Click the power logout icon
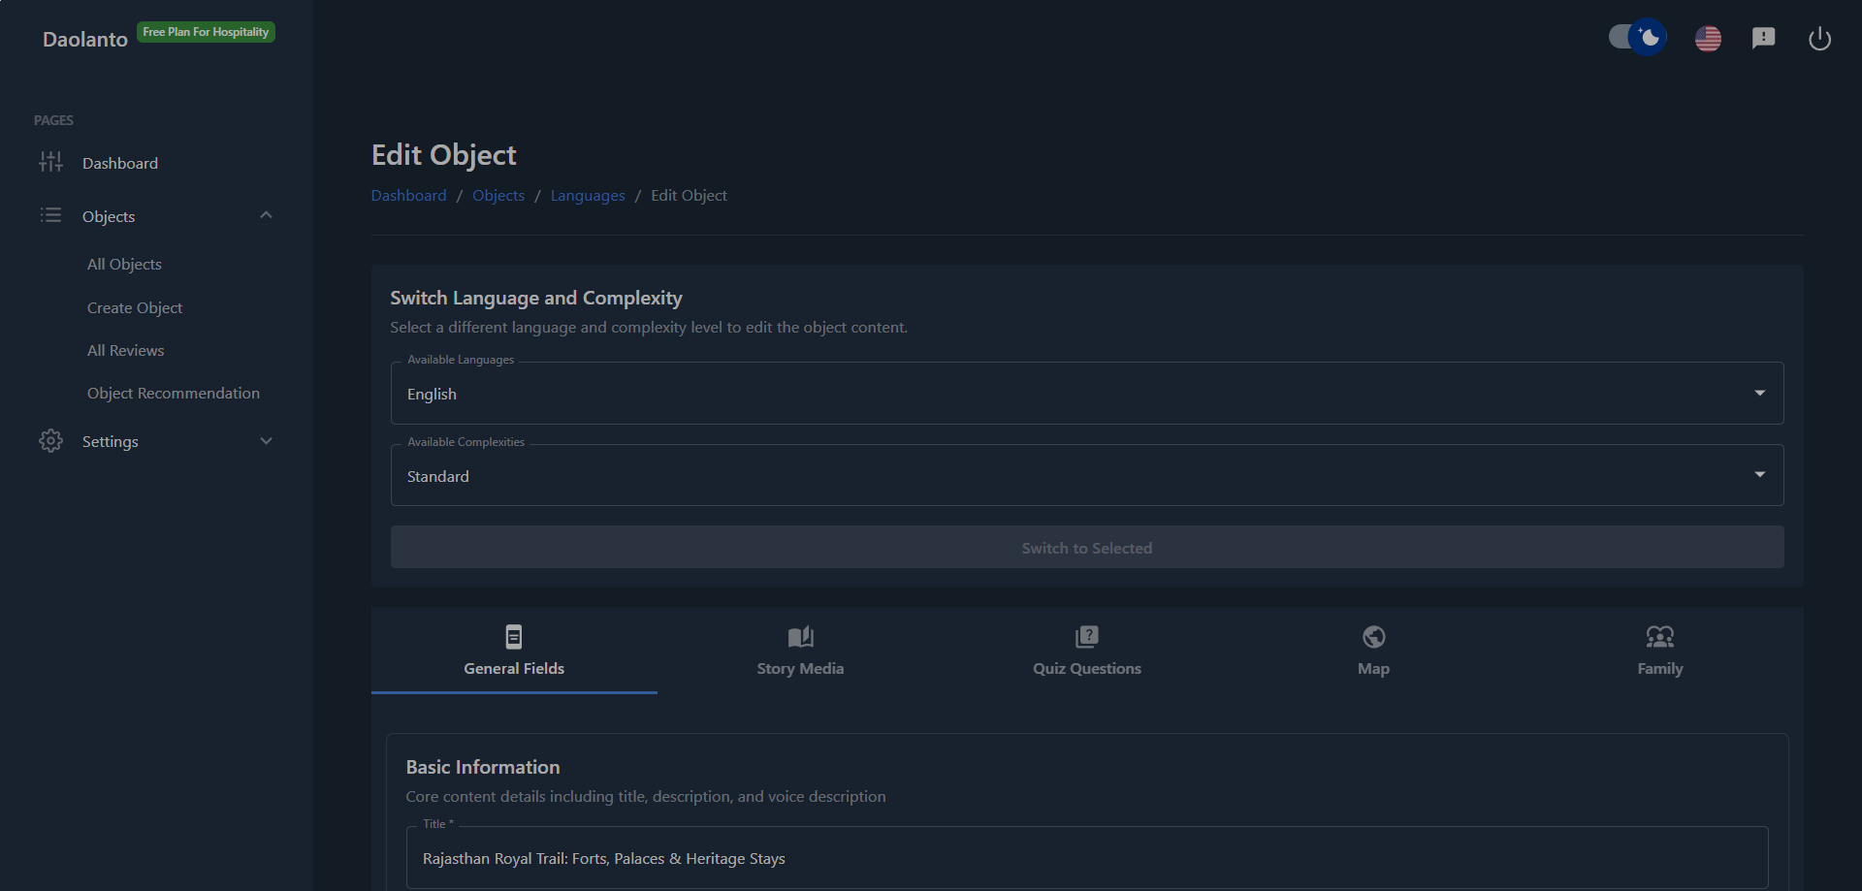This screenshot has width=1862, height=891. [1819, 39]
